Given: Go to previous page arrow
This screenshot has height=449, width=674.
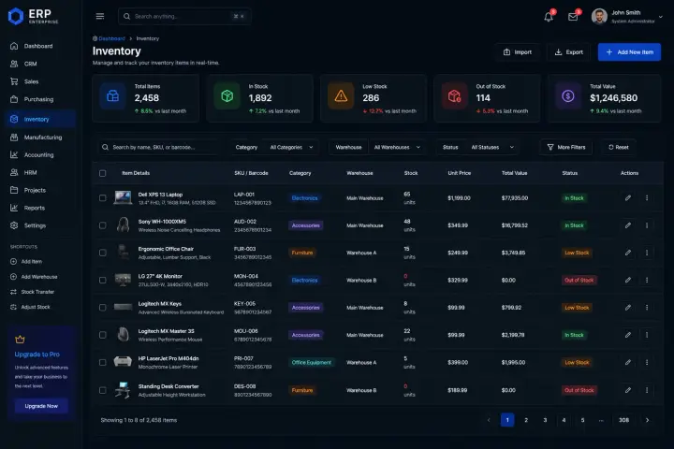Looking at the screenshot, I should (x=489, y=420).
